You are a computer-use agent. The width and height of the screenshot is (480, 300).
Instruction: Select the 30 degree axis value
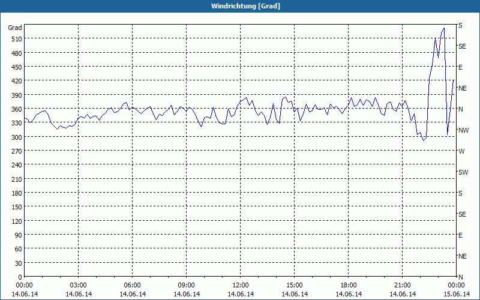[19, 263]
